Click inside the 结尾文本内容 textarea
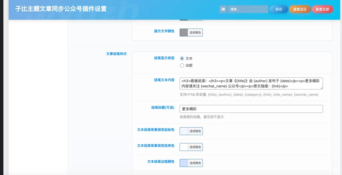 click(251, 83)
